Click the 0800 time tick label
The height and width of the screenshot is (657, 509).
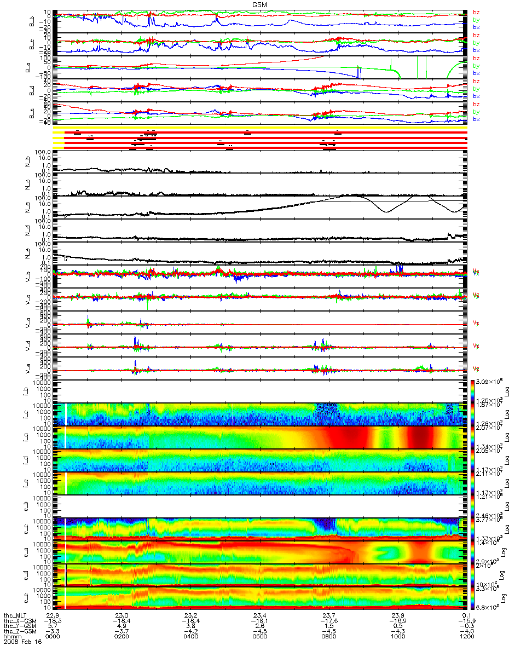tap(328, 636)
